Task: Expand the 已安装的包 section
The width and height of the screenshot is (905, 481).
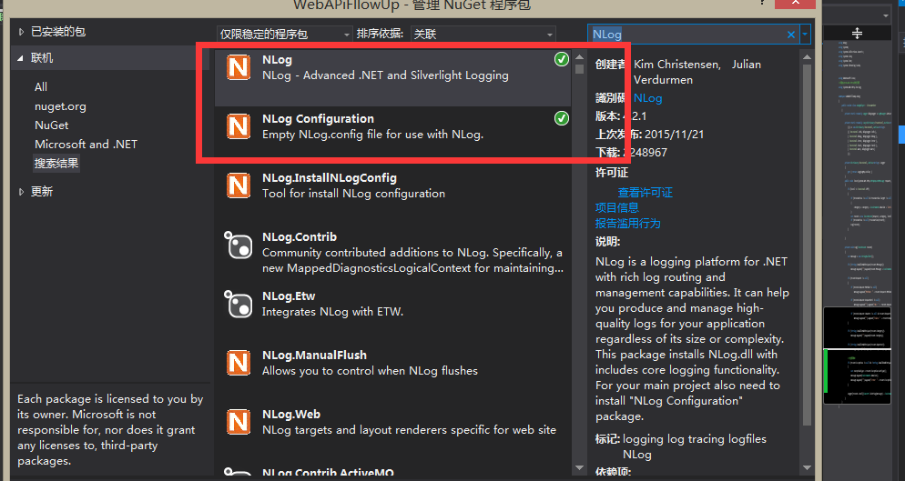Action: [x=21, y=32]
